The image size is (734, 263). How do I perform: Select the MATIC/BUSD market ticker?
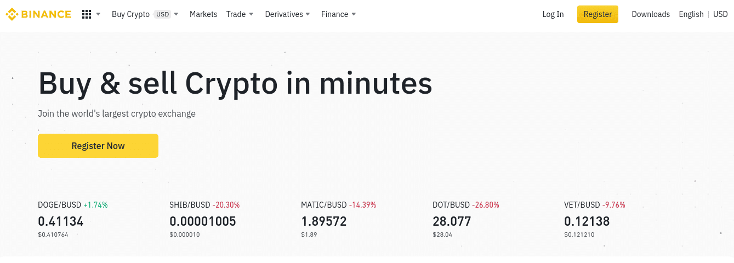[x=339, y=219]
